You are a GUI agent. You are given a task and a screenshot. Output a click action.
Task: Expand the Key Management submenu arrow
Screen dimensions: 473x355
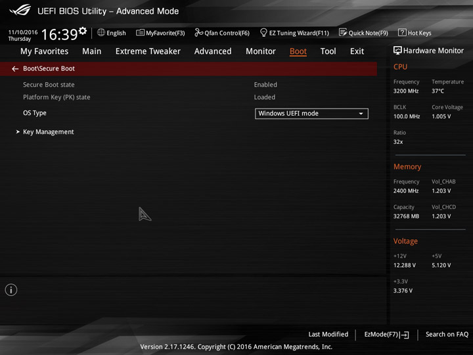pyautogui.click(x=18, y=131)
